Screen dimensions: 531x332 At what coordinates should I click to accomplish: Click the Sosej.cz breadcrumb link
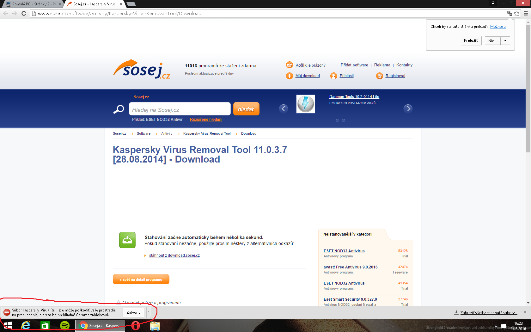(x=119, y=133)
